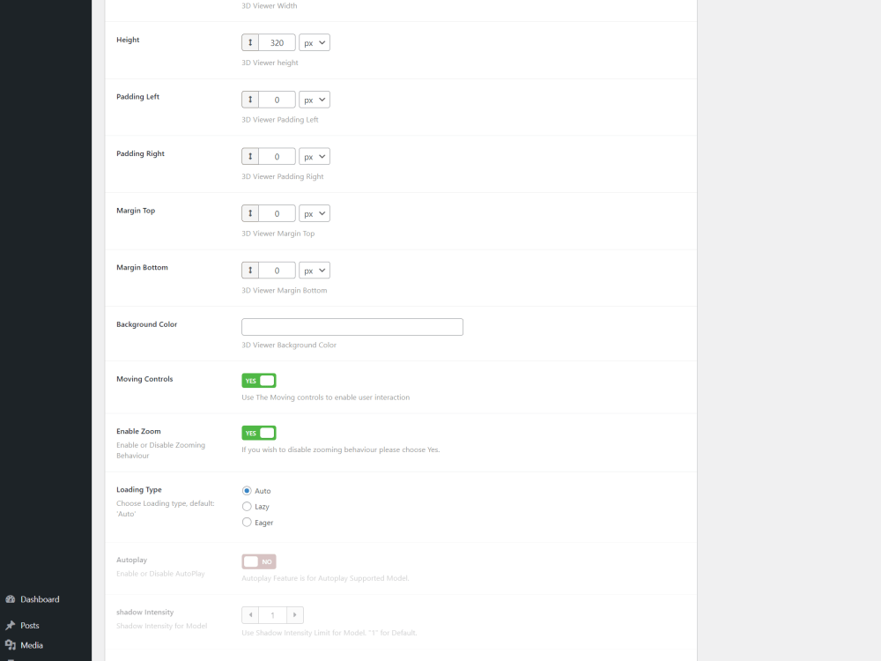881x661 pixels.
Task: Click the Margin Bottom stepper icon
Action: click(x=248, y=270)
